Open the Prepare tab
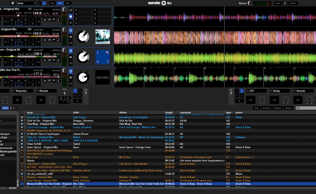Screen dimensions: 316x194 coord(277,108)
